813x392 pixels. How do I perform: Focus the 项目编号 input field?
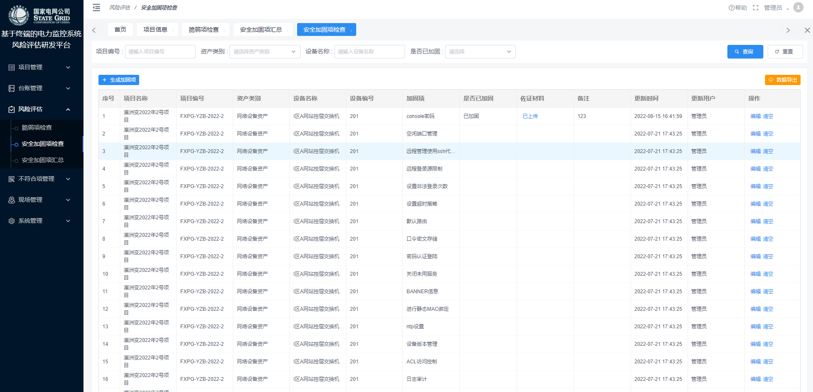[160, 52]
